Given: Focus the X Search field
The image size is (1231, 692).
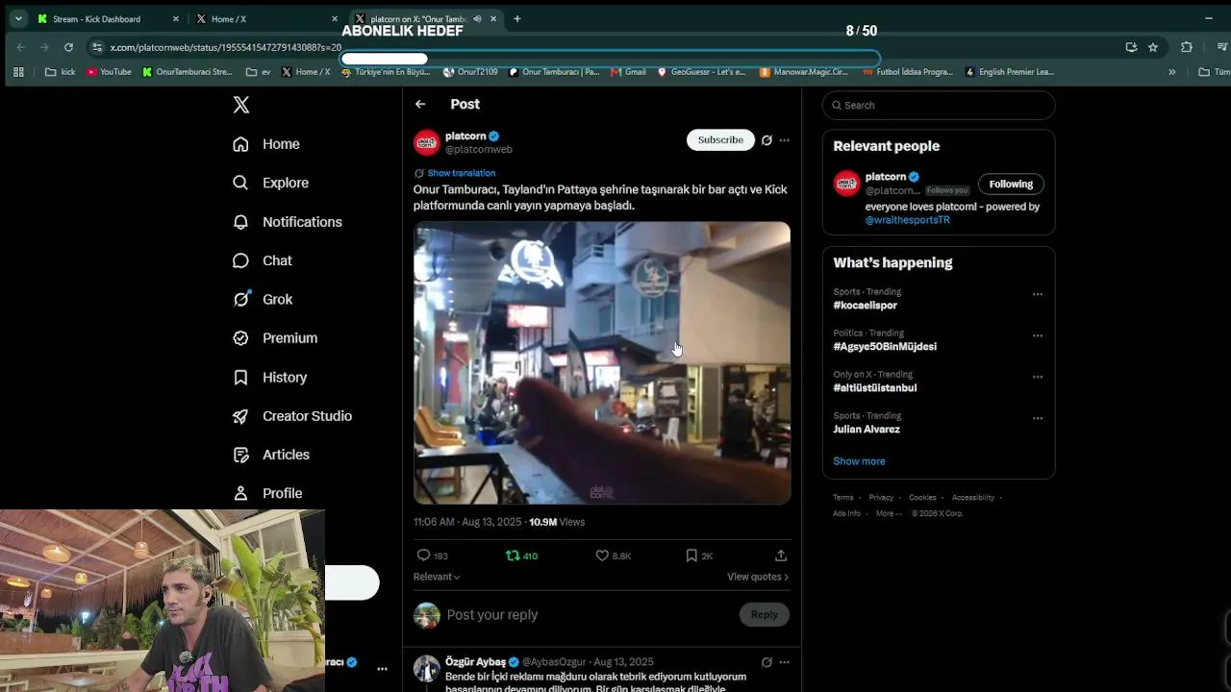Looking at the screenshot, I should coord(939,105).
